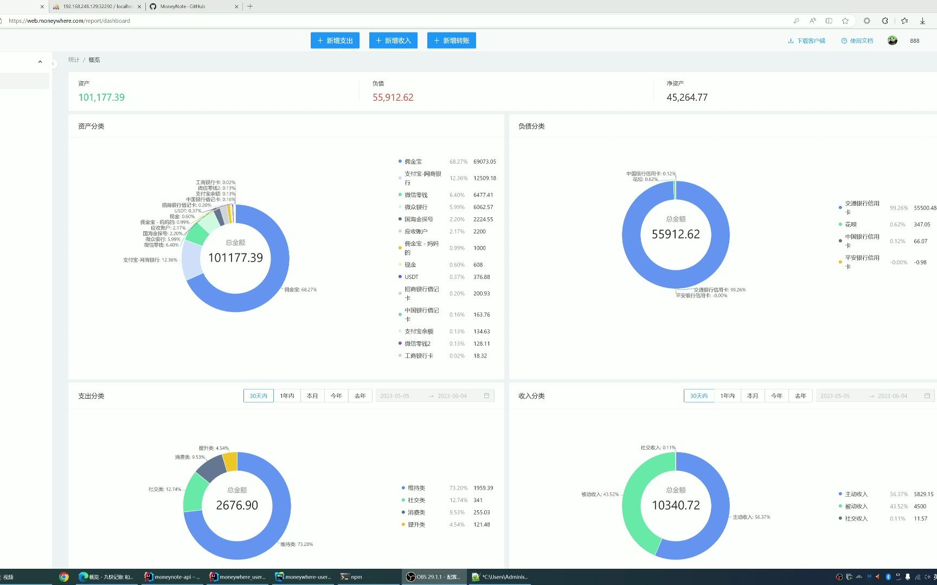The width and height of the screenshot is (937, 585).
Task: Toggle 花呗 legend dot in liabilities chart
Action: pyautogui.click(x=840, y=224)
